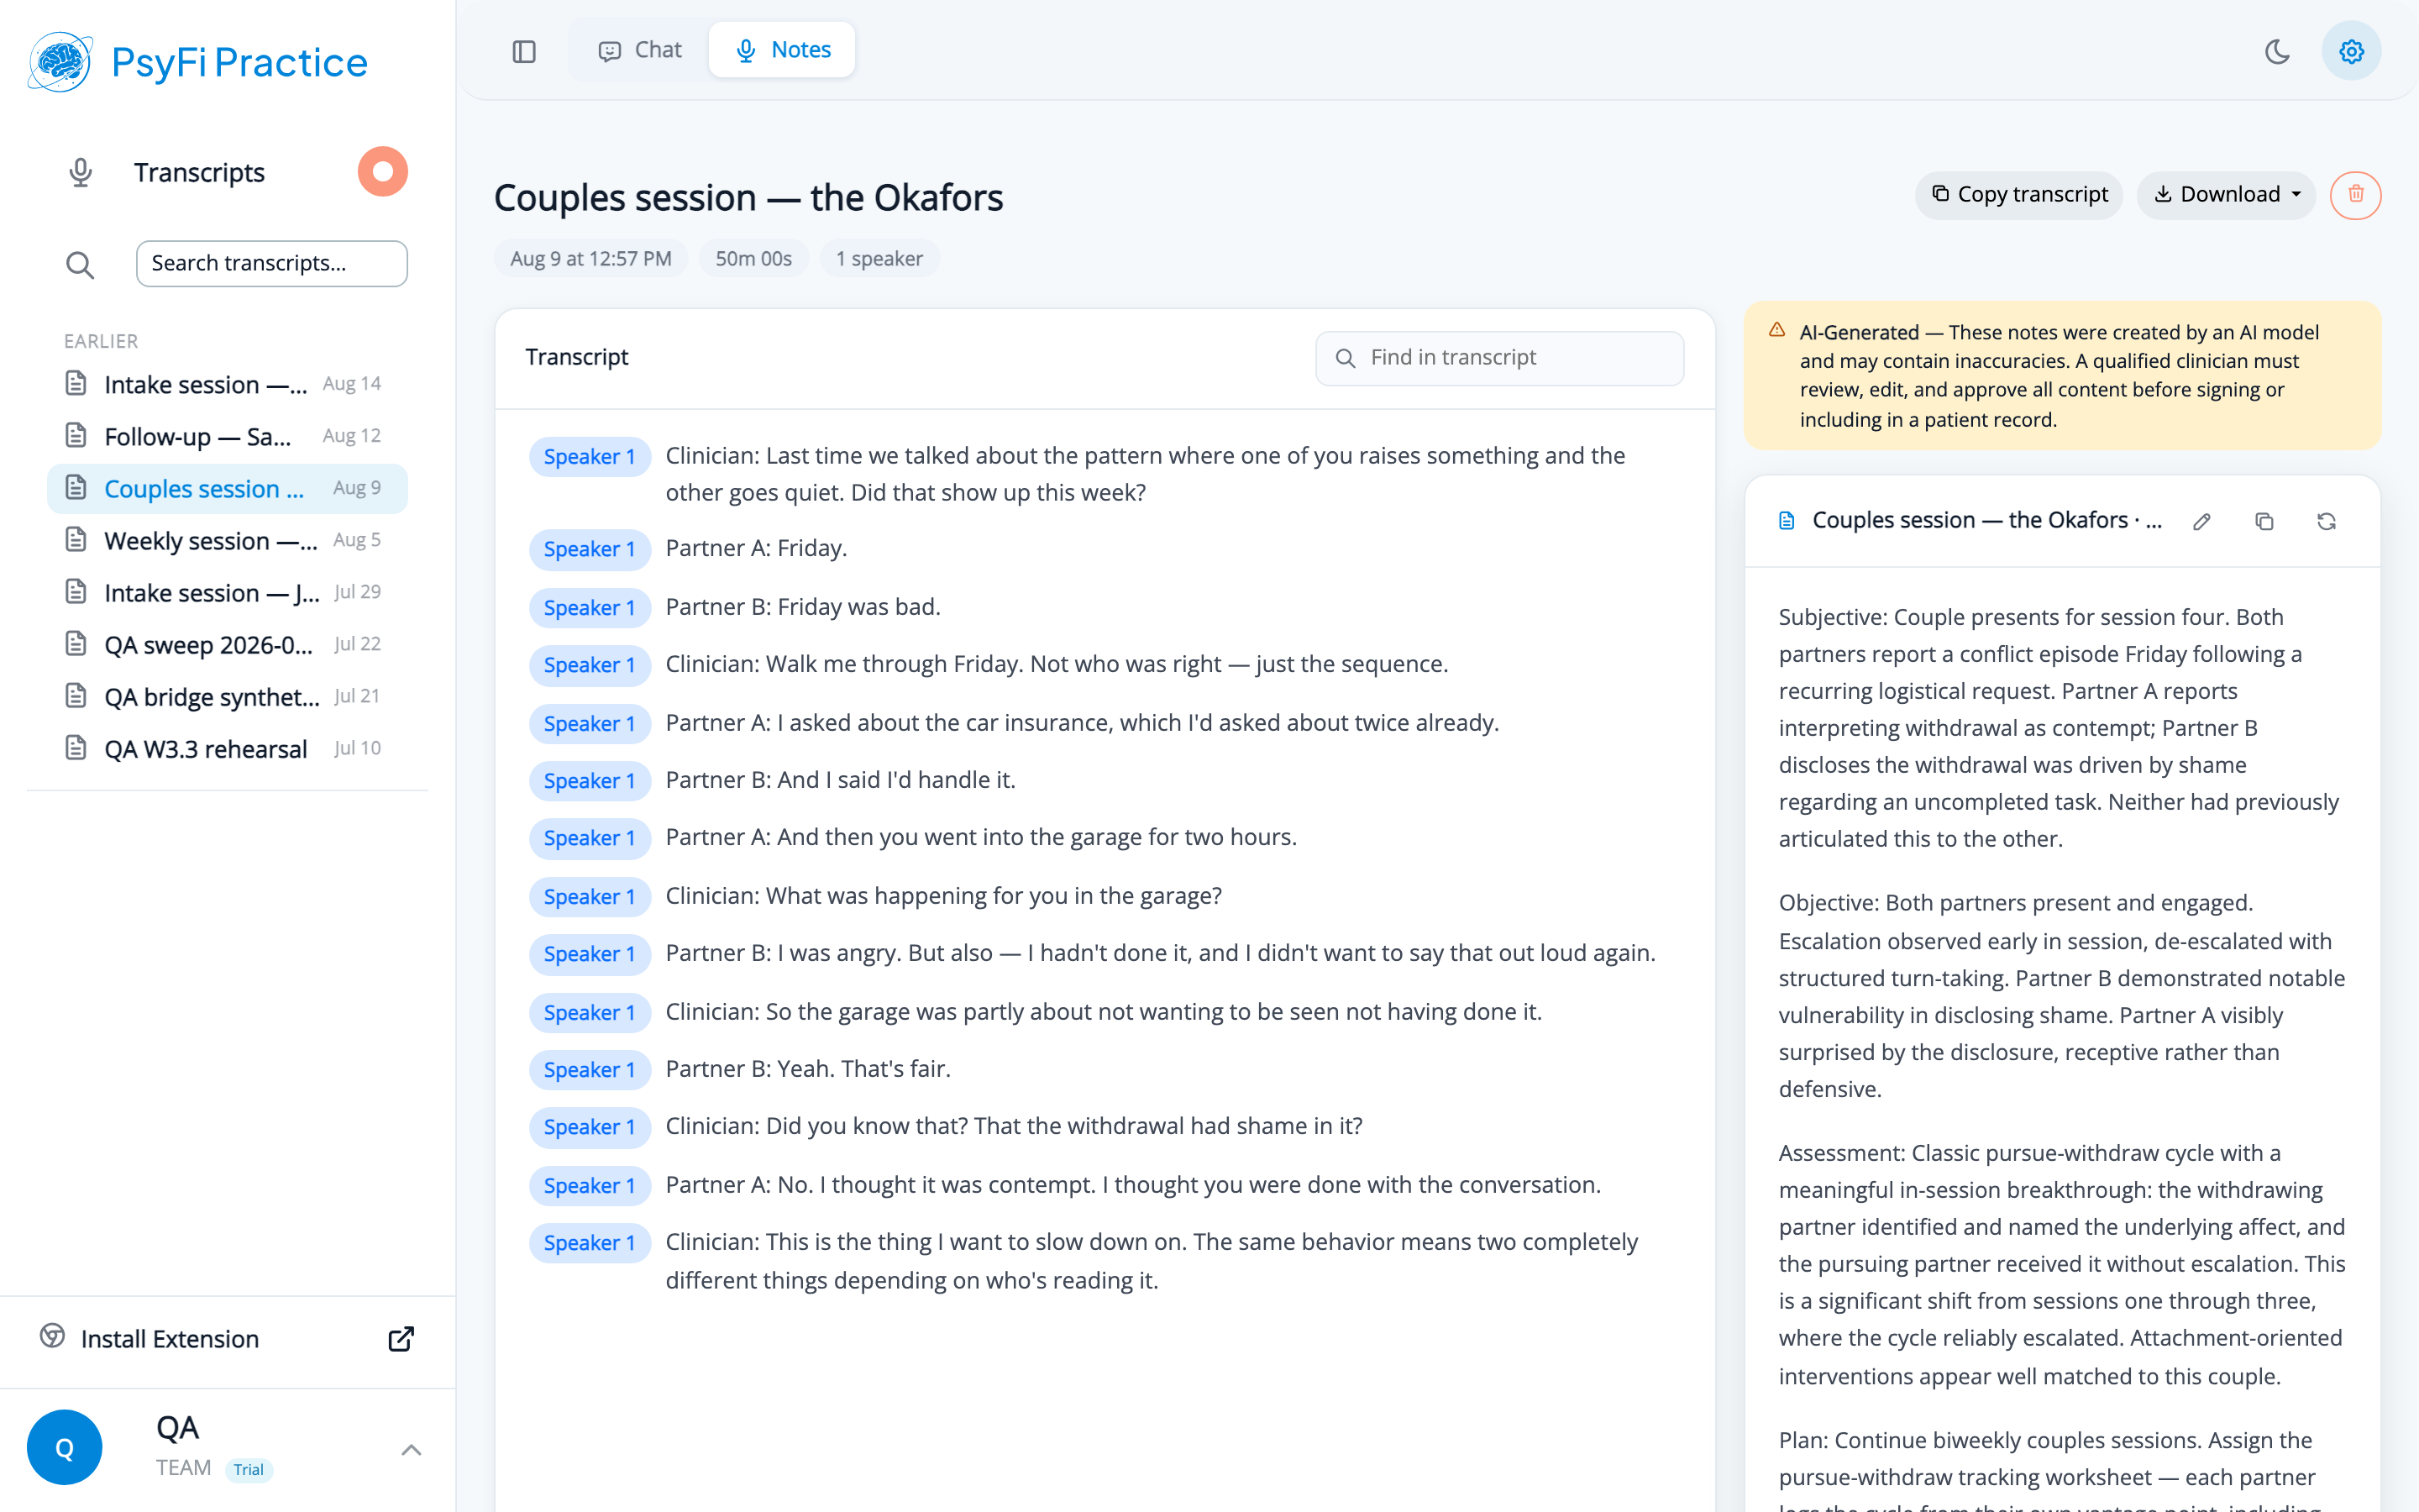Viewport: 2419px width, 1512px height.
Task: Click the Assessment paragraph of the note
Action: pyautogui.click(x=2061, y=1264)
